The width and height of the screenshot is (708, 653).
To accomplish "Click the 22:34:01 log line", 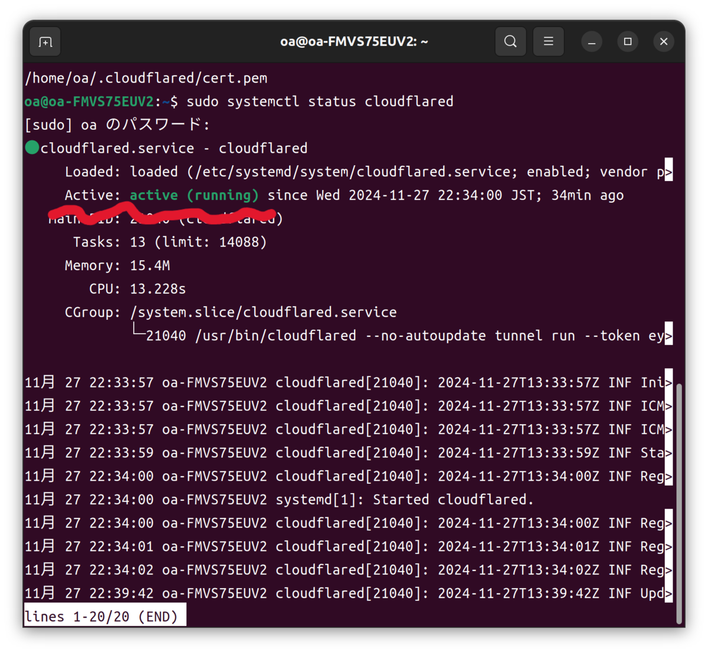I will 348,546.
